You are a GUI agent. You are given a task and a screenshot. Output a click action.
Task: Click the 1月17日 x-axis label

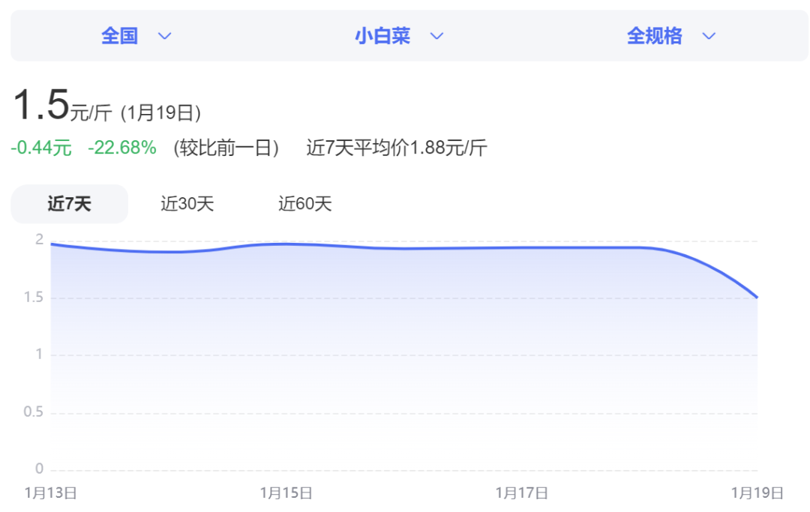tap(522, 493)
